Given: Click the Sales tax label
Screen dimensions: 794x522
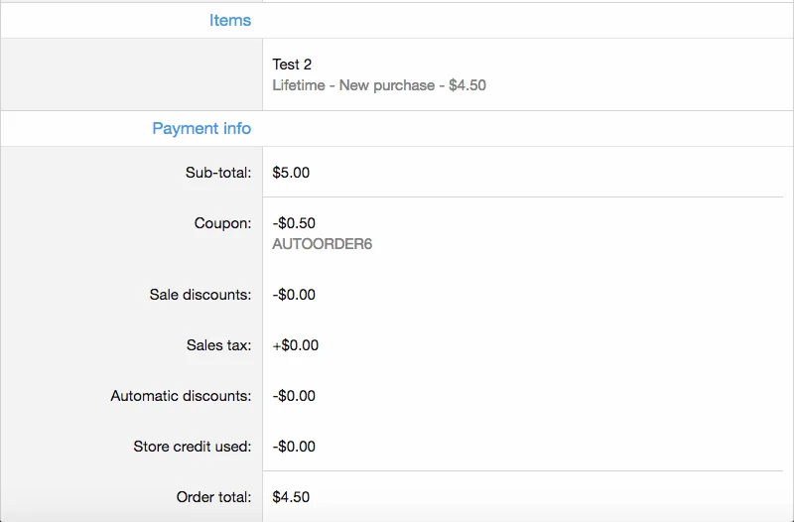Looking at the screenshot, I should (218, 345).
